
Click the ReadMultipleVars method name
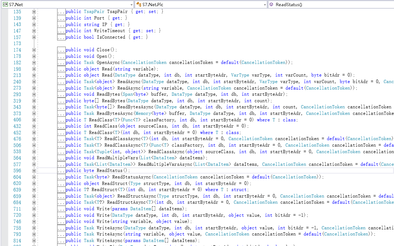(x=117, y=158)
